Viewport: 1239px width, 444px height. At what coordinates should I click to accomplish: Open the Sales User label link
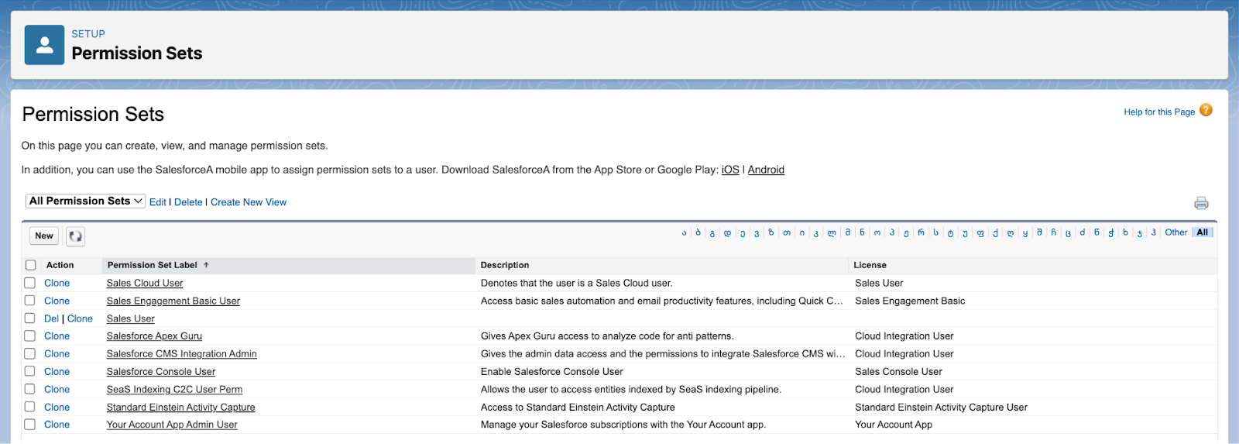tap(131, 318)
